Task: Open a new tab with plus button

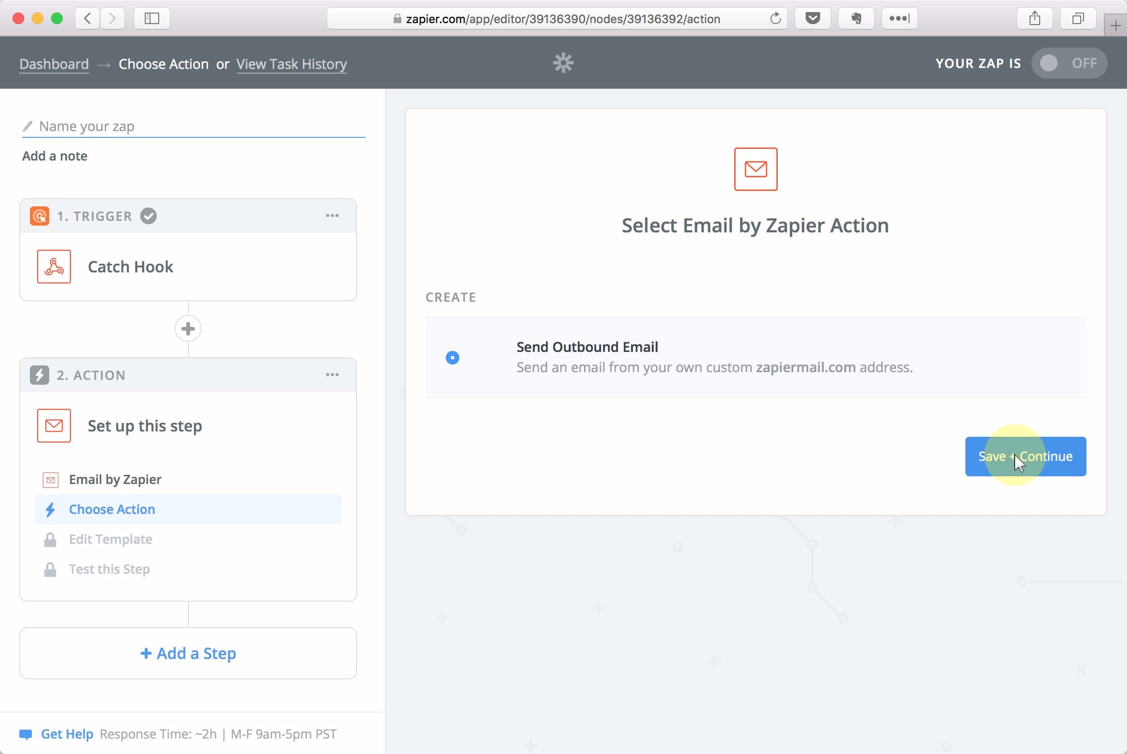Action: (1115, 25)
